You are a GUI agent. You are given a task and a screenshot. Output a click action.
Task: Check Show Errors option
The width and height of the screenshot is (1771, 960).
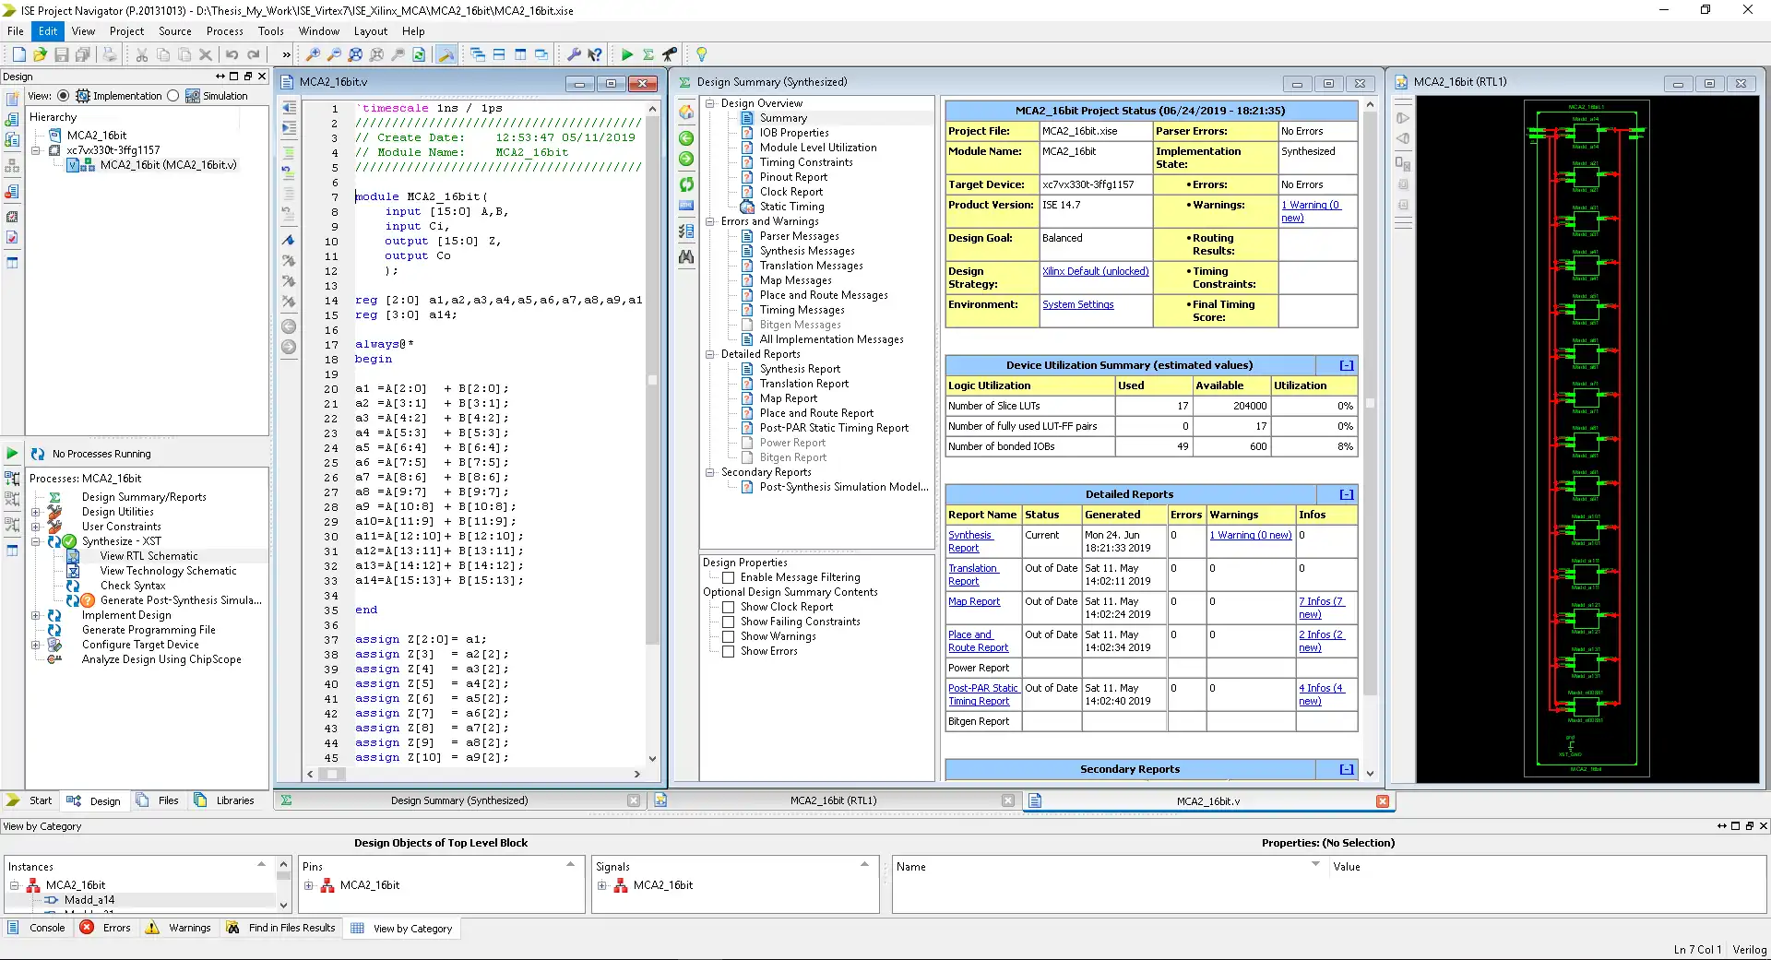729,651
